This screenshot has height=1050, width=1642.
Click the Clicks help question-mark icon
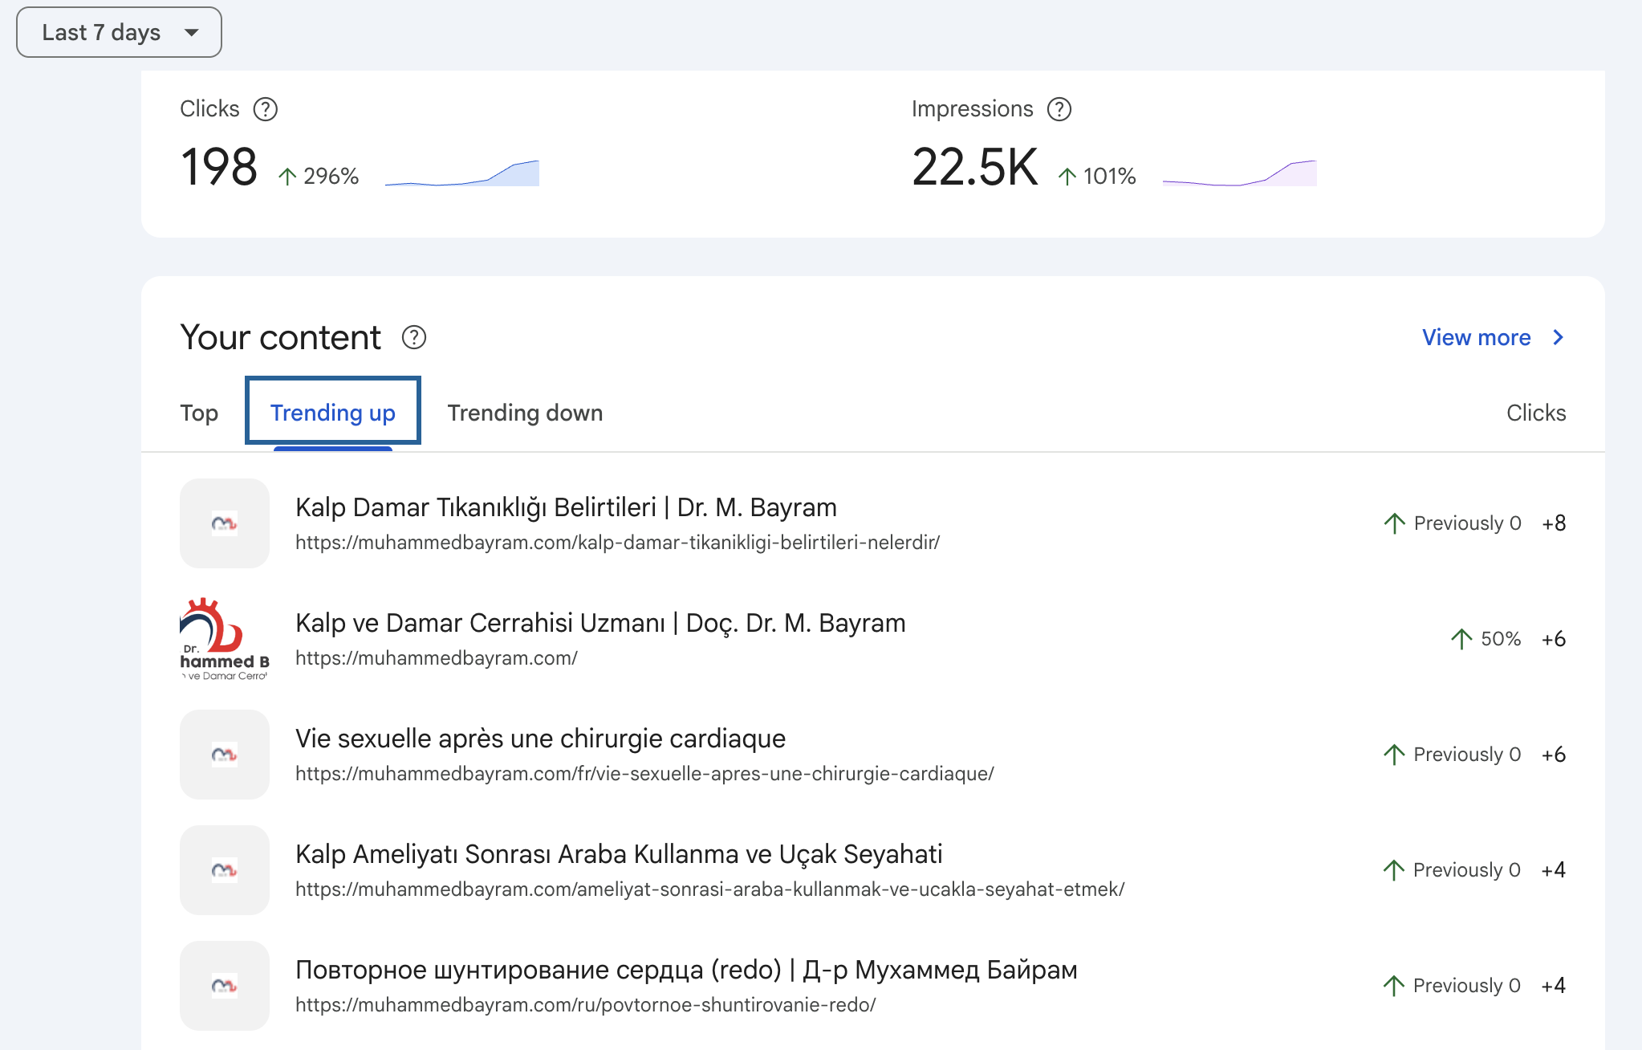(x=266, y=109)
